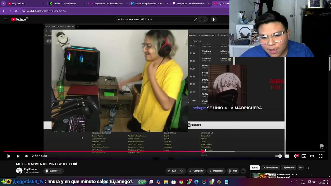Create a Clip of the video
Image resolution: width=331 pixels, height=186 pixels.
pyautogui.click(x=233, y=171)
